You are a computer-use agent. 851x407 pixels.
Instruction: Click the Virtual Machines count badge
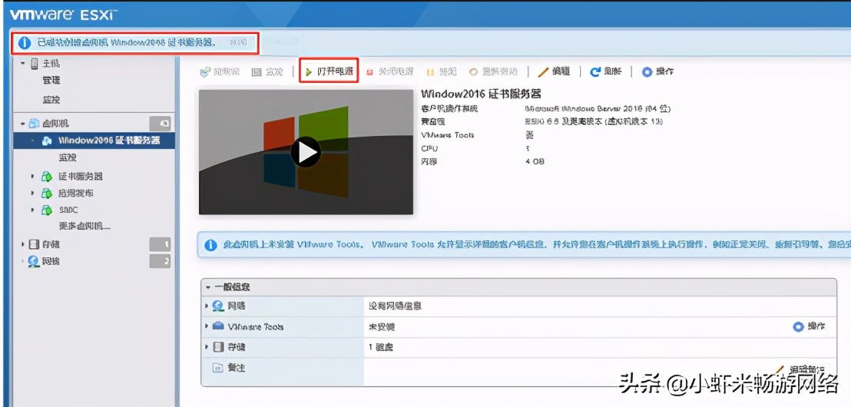(x=160, y=123)
